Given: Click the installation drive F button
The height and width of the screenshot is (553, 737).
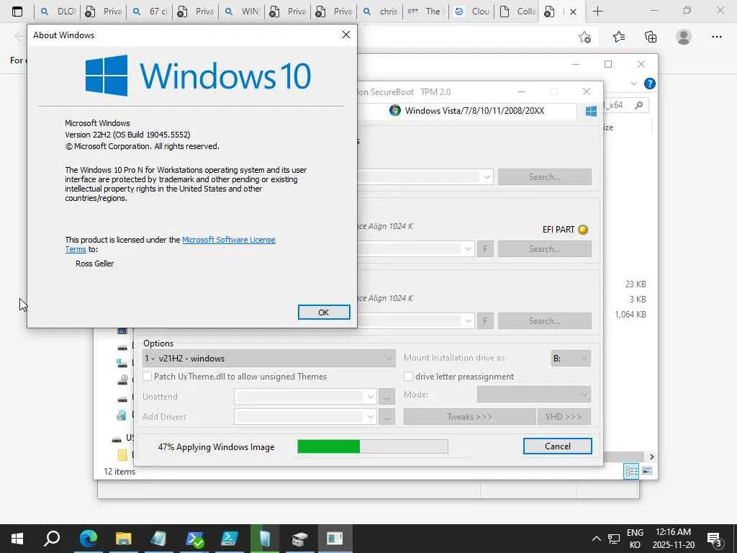Looking at the screenshot, I should pyautogui.click(x=485, y=320).
